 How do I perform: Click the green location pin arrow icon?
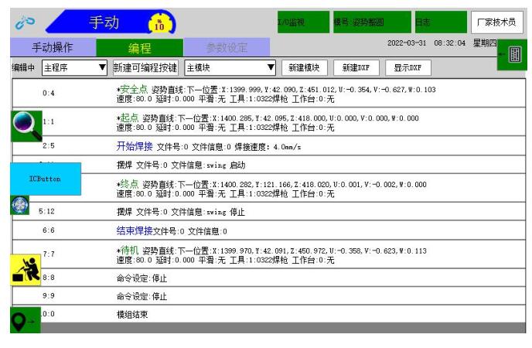point(26,320)
